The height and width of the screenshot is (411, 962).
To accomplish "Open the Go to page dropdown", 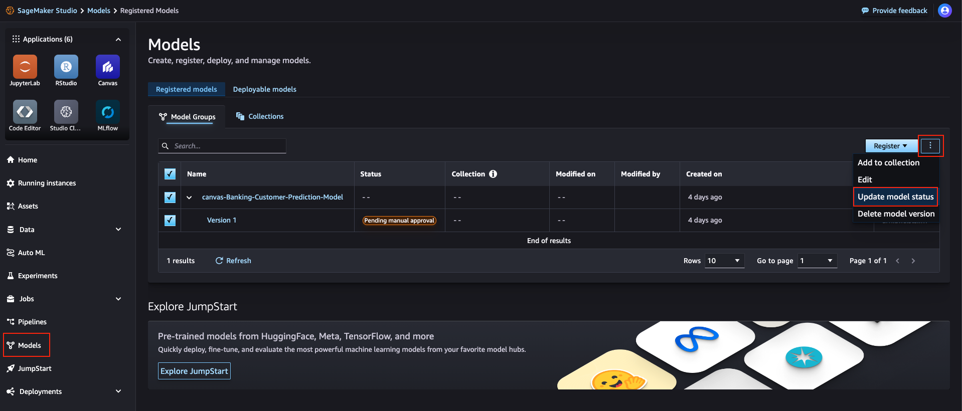I will click(817, 261).
